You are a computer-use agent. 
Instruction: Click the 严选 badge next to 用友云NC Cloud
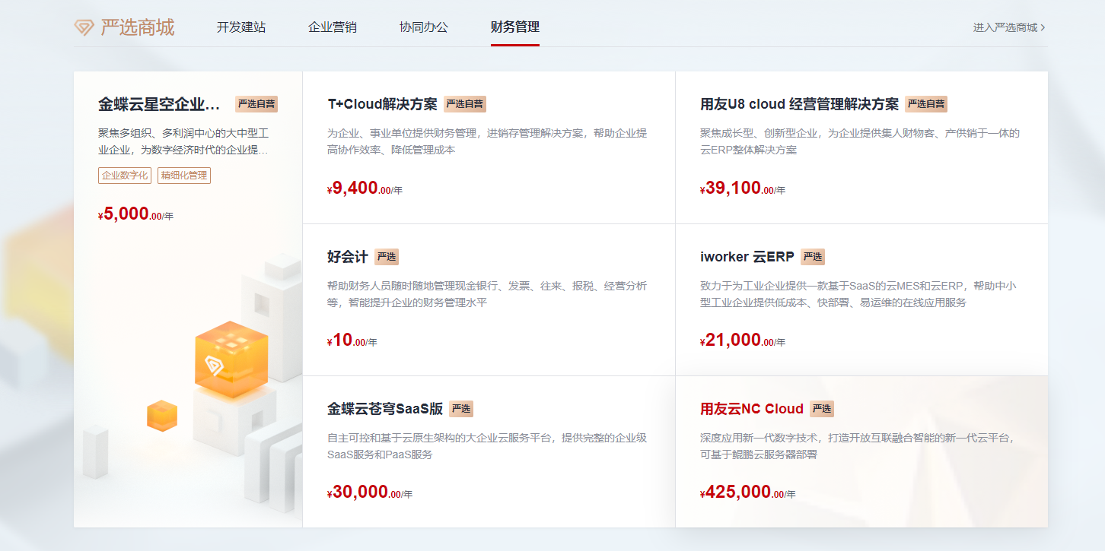coord(822,409)
